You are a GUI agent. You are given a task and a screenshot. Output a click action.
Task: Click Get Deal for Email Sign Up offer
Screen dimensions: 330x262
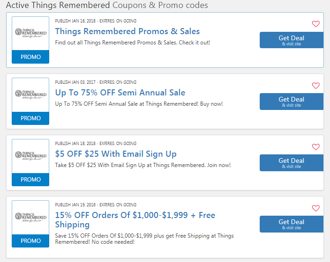292,163
